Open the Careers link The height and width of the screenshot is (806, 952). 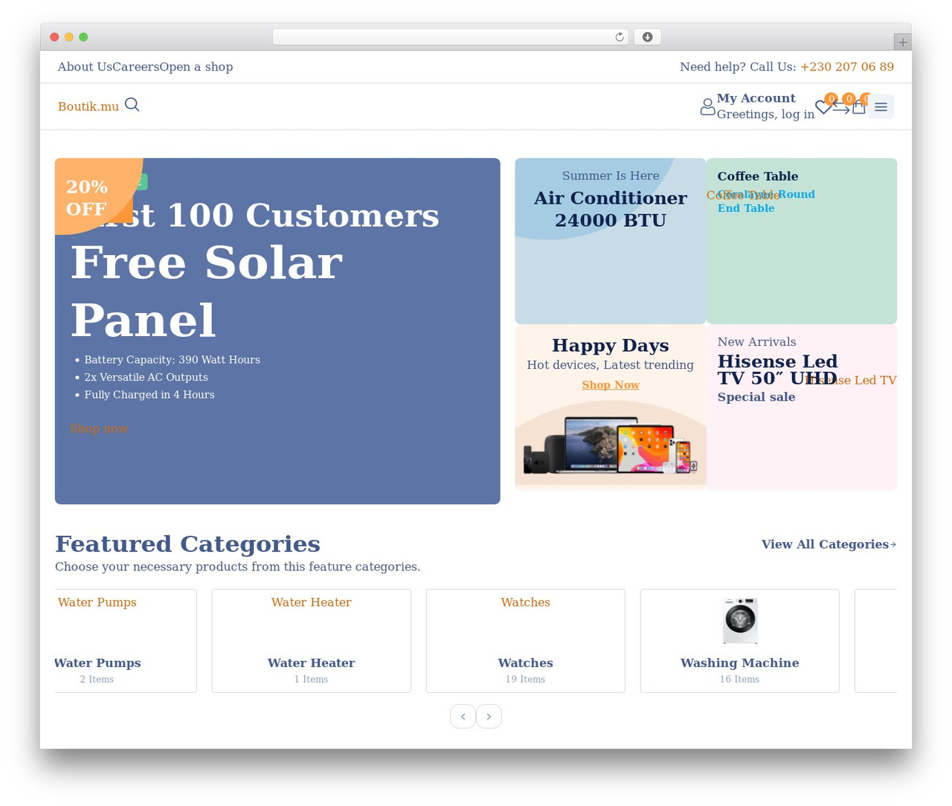point(135,67)
